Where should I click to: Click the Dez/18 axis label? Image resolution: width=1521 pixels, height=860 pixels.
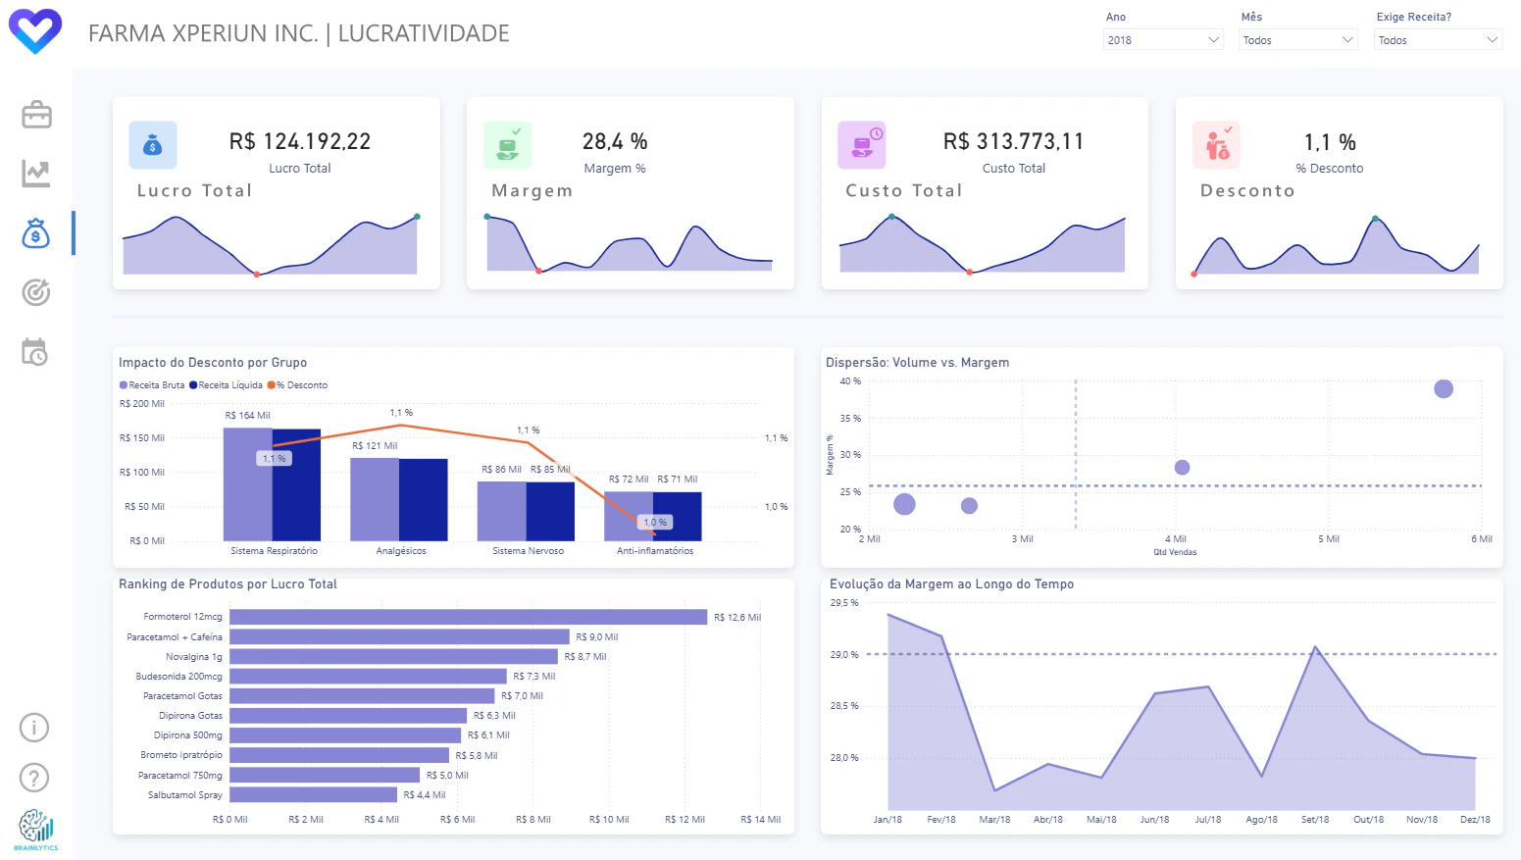tap(1475, 820)
